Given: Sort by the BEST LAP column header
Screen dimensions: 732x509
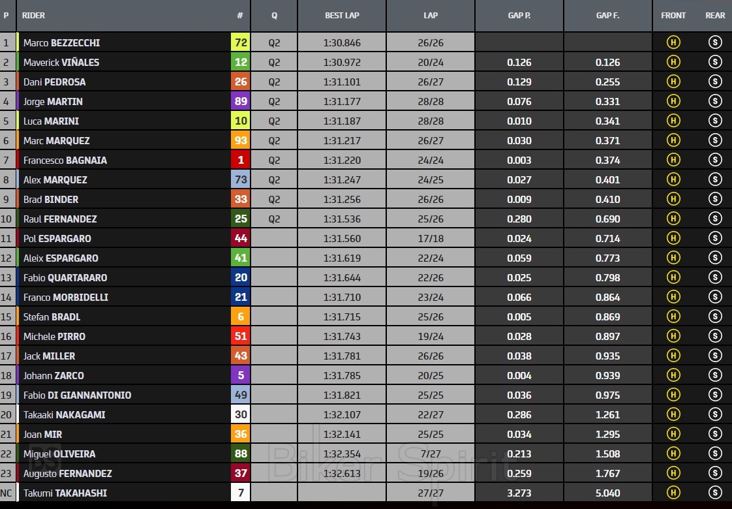Looking at the screenshot, I should [342, 16].
